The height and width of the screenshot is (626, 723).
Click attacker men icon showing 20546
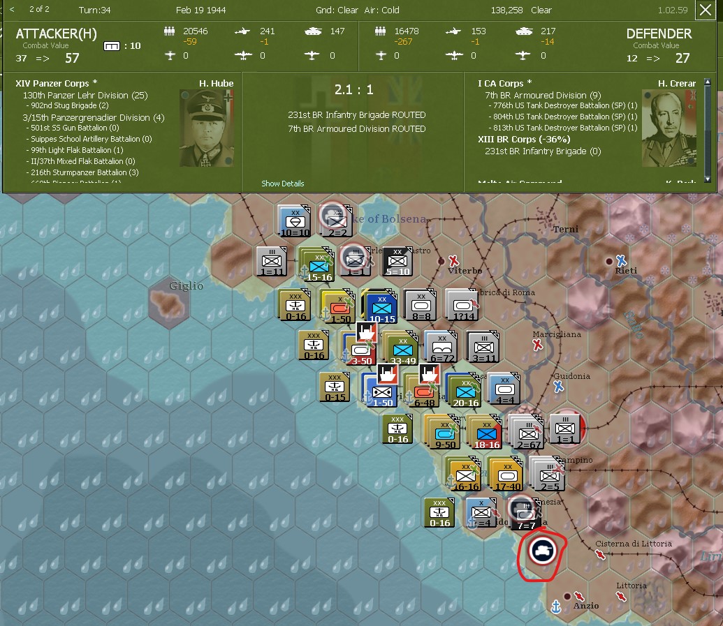click(x=169, y=31)
